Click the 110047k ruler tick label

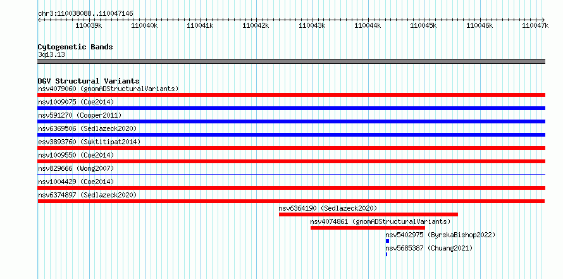[x=535, y=25]
